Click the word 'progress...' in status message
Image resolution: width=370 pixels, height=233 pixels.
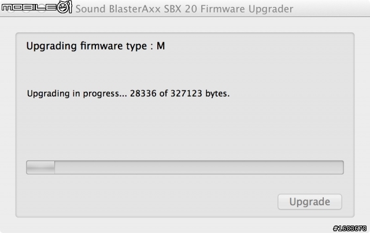[x=105, y=94]
